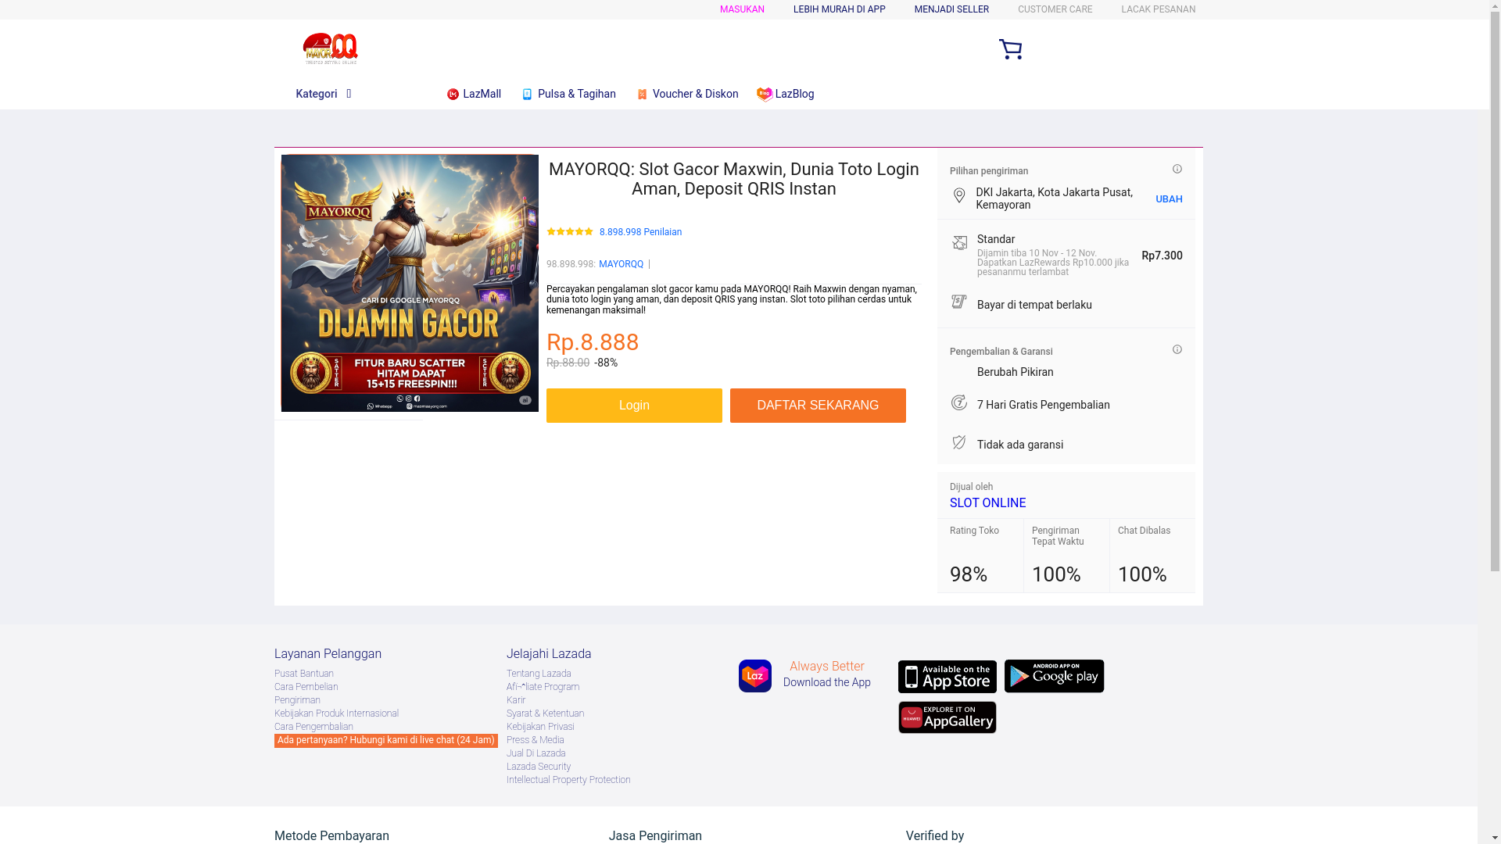Click the Rp.8.888 price text
Screen dimensions: 1501x844
tap(593, 342)
